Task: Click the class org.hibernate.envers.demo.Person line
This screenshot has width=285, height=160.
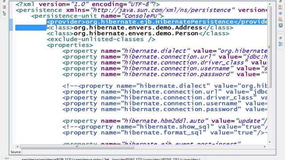Action: (138, 33)
